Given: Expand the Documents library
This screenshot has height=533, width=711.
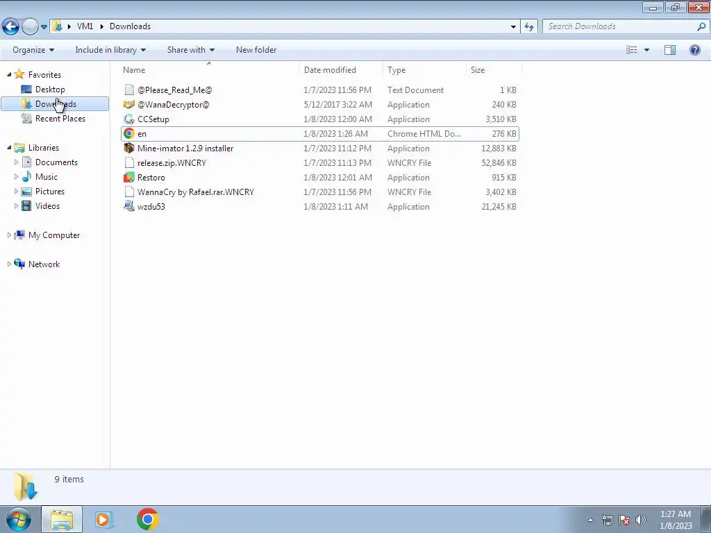Looking at the screenshot, I should click(x=17, y=162).
